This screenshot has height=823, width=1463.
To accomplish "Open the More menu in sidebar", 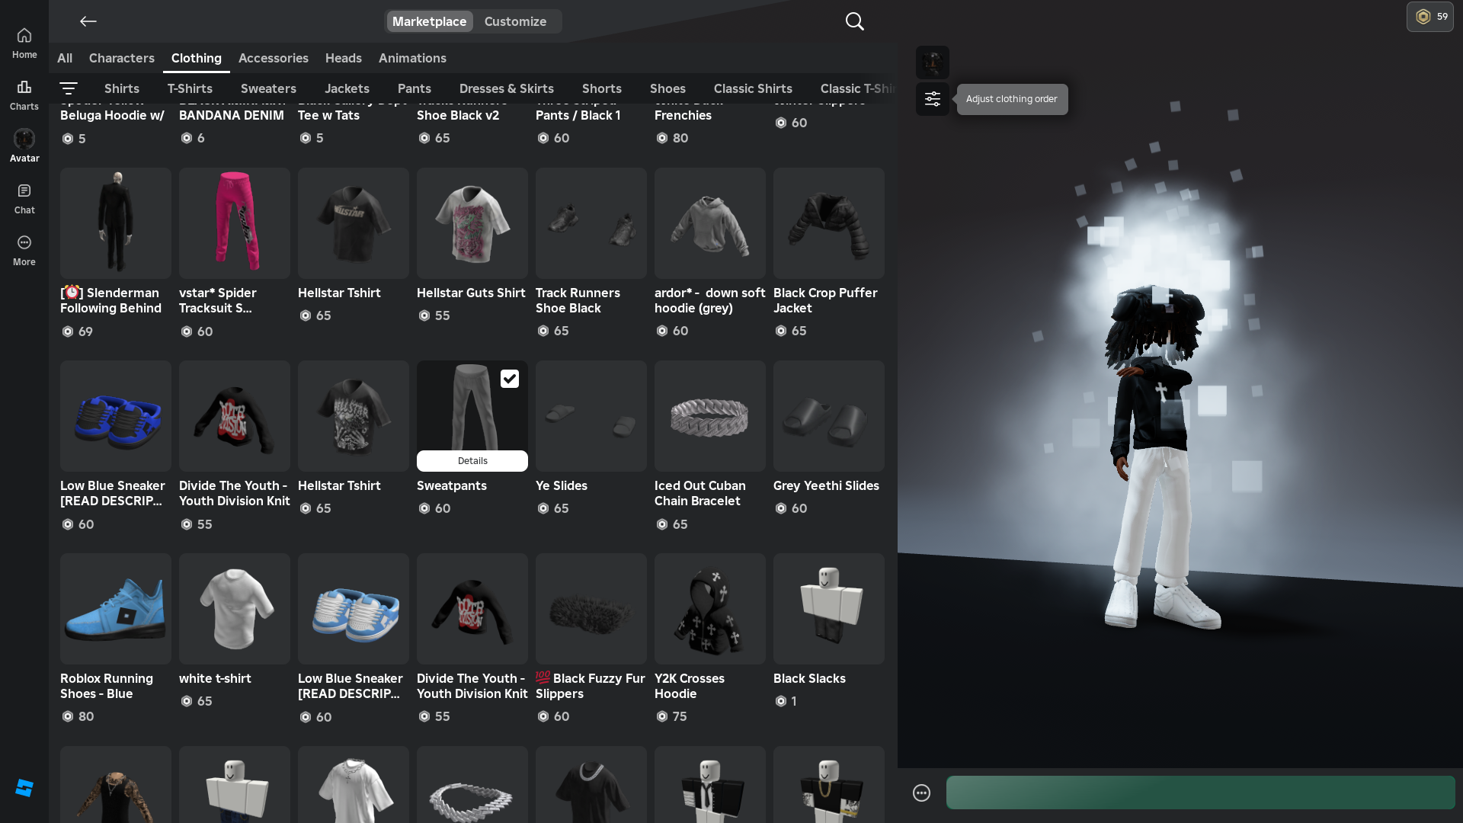I will point(24,250).
